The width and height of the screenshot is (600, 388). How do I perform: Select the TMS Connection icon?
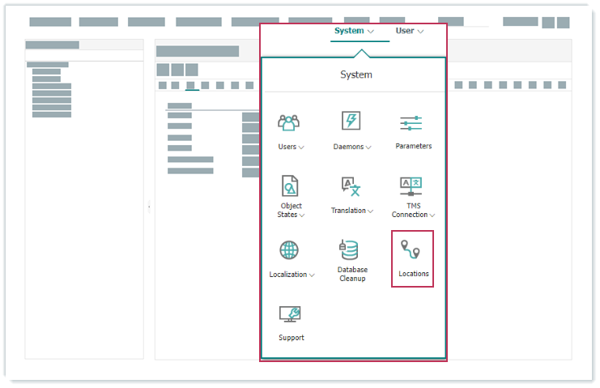(411, 186)
